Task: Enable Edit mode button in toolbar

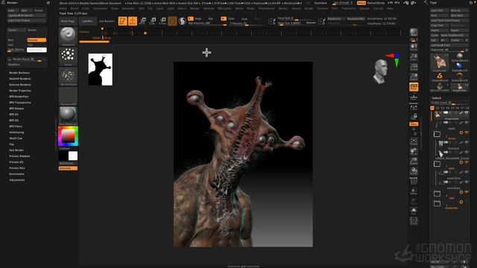Action: [x=122, y=21]
